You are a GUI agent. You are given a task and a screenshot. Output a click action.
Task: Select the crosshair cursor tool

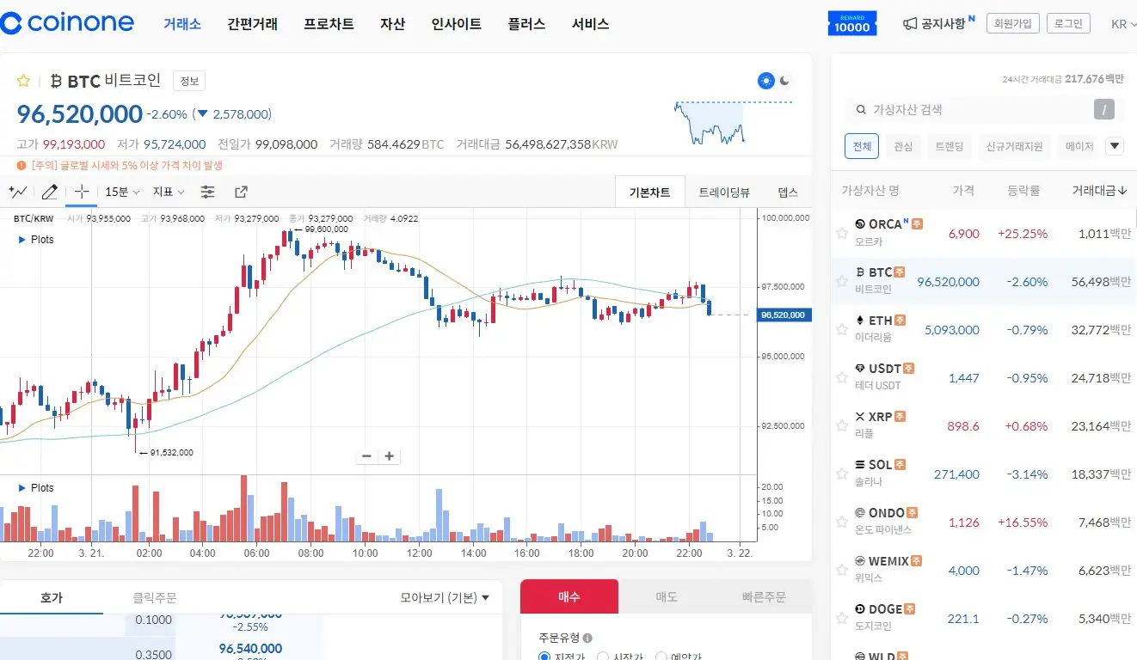(81, 192)
